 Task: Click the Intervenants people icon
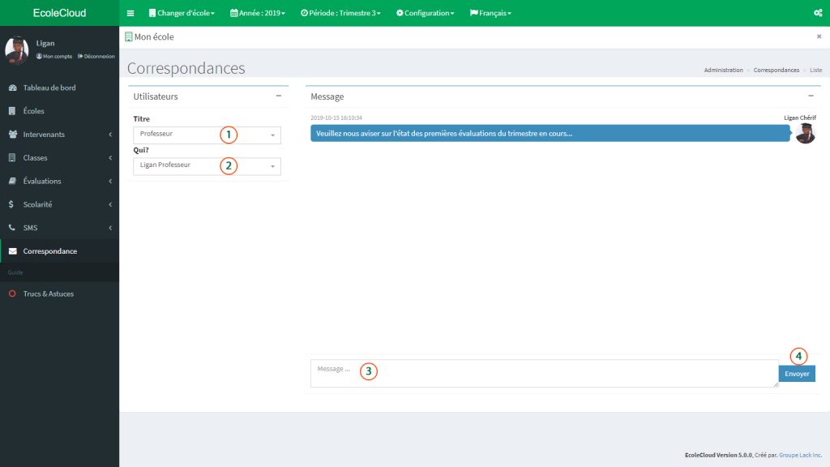(x=11, y=134)
